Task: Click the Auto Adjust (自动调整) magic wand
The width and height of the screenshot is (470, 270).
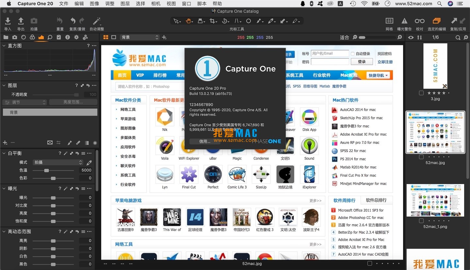Action: pos(97,21)
